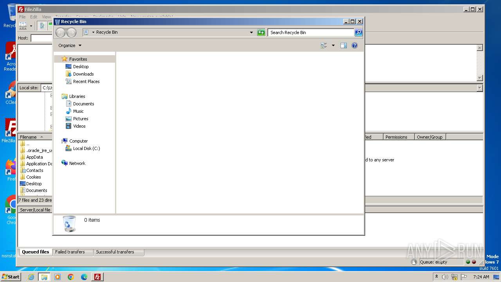Open the Organize dropdown menu
This screenshot has height=282, width=501.
70,45
